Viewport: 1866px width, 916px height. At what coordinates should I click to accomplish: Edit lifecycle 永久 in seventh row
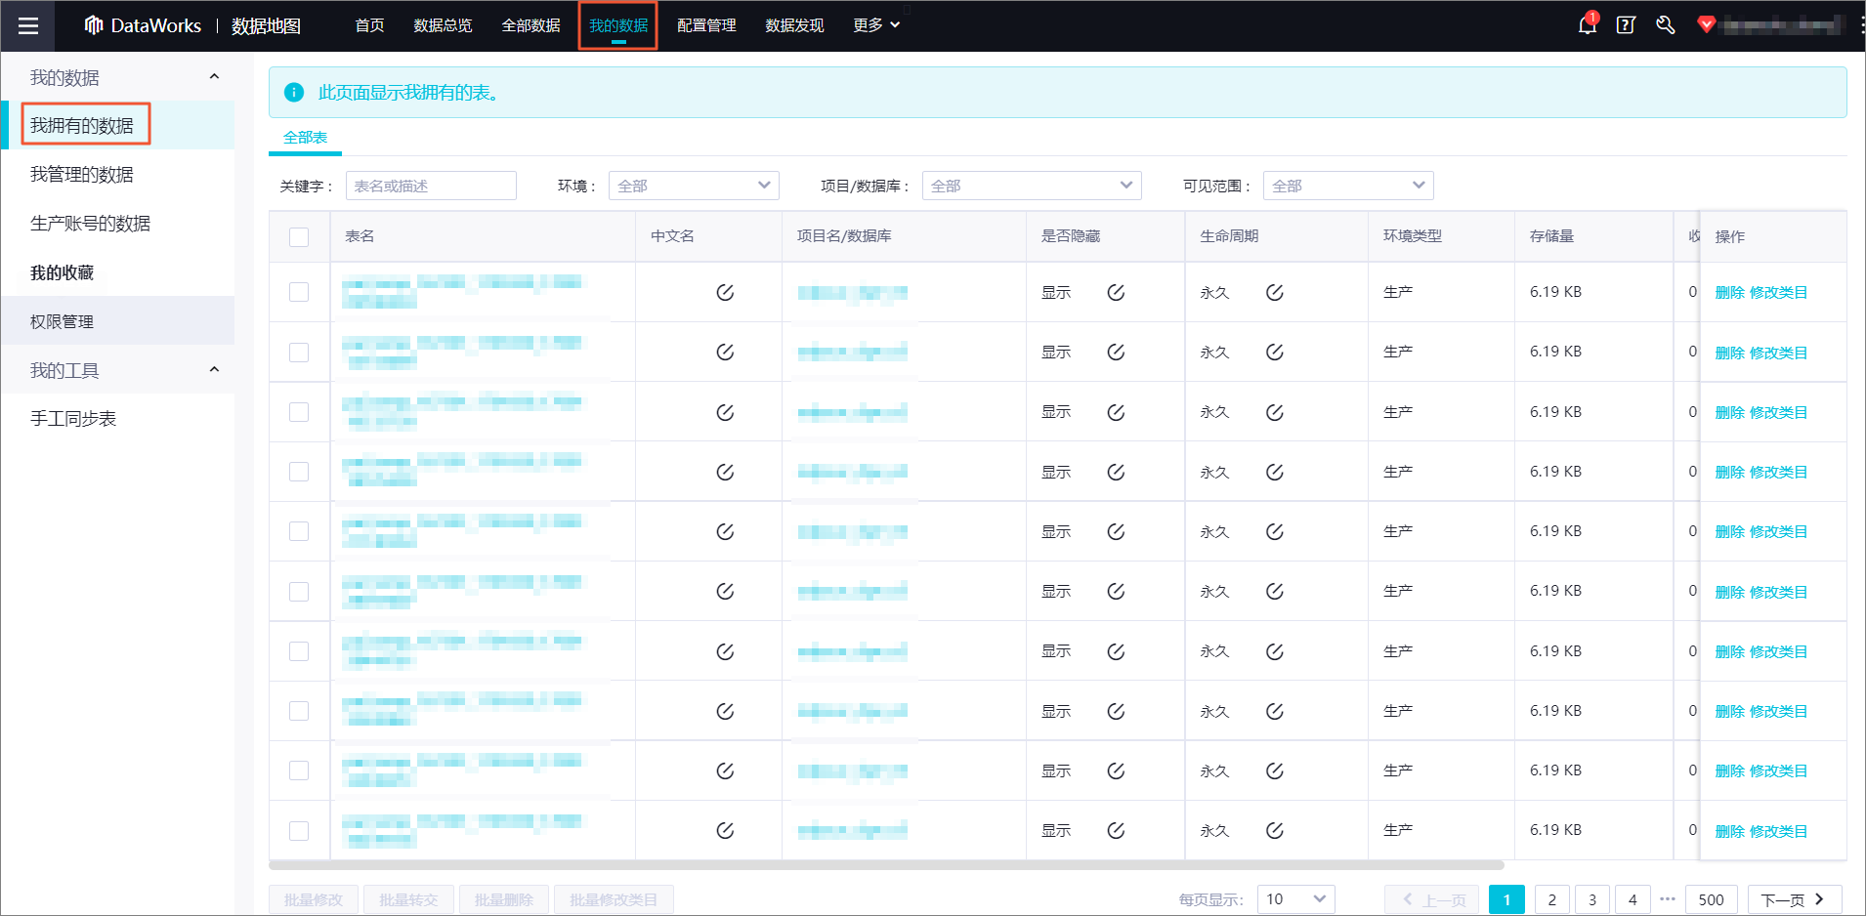click(1275, 651)
